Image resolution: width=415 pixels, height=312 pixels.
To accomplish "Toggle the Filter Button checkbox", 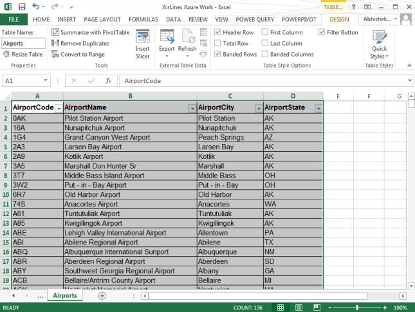I will point(322,32).
